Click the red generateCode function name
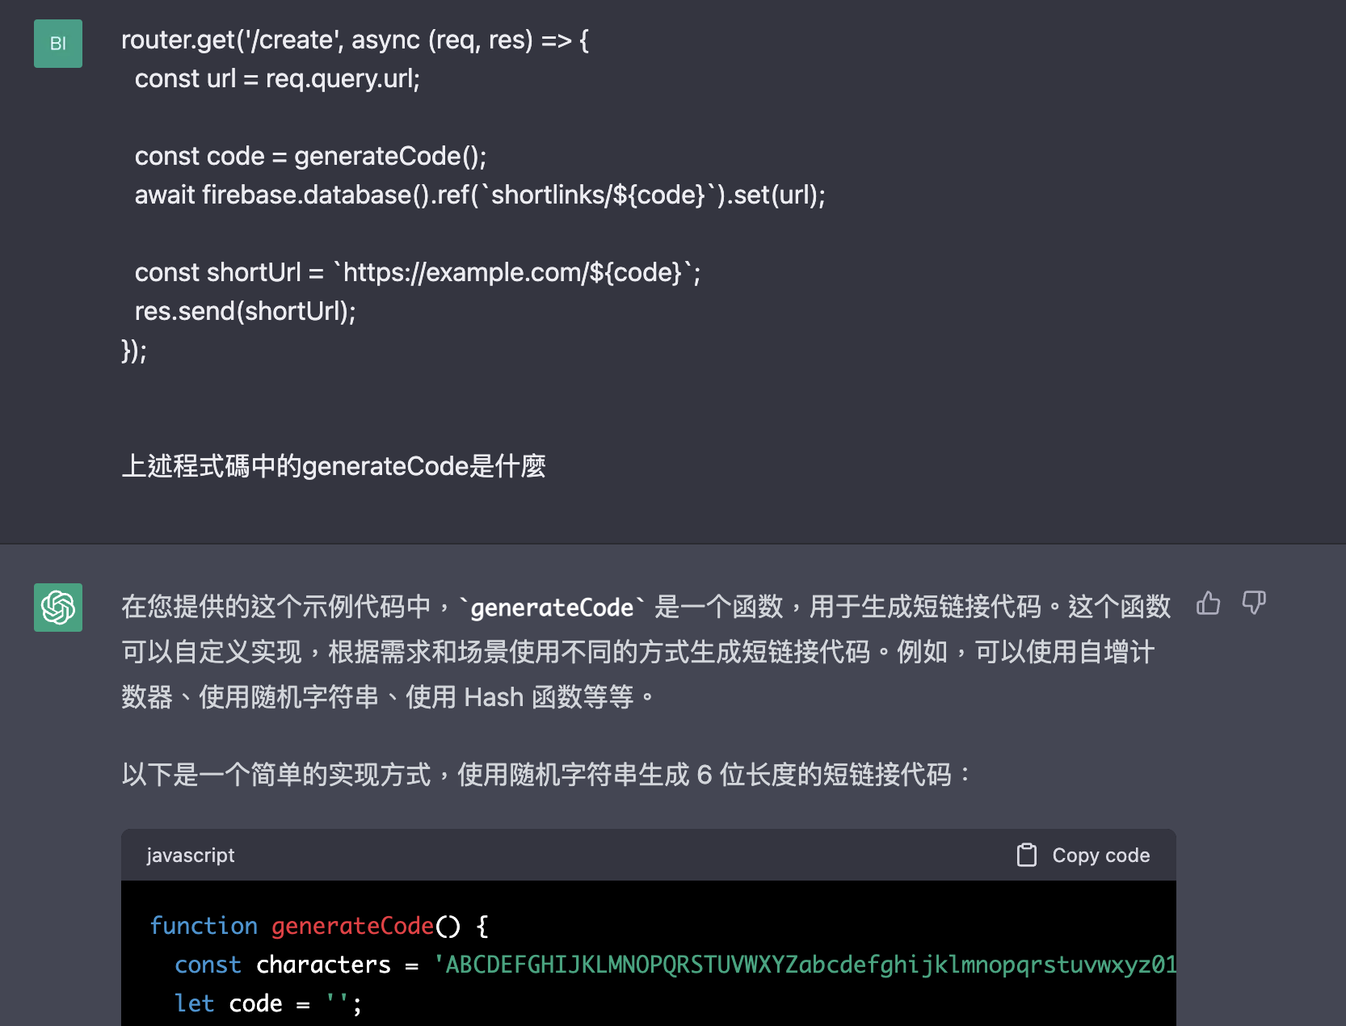Viewport: 1346px width, 1026px height. 353,926
